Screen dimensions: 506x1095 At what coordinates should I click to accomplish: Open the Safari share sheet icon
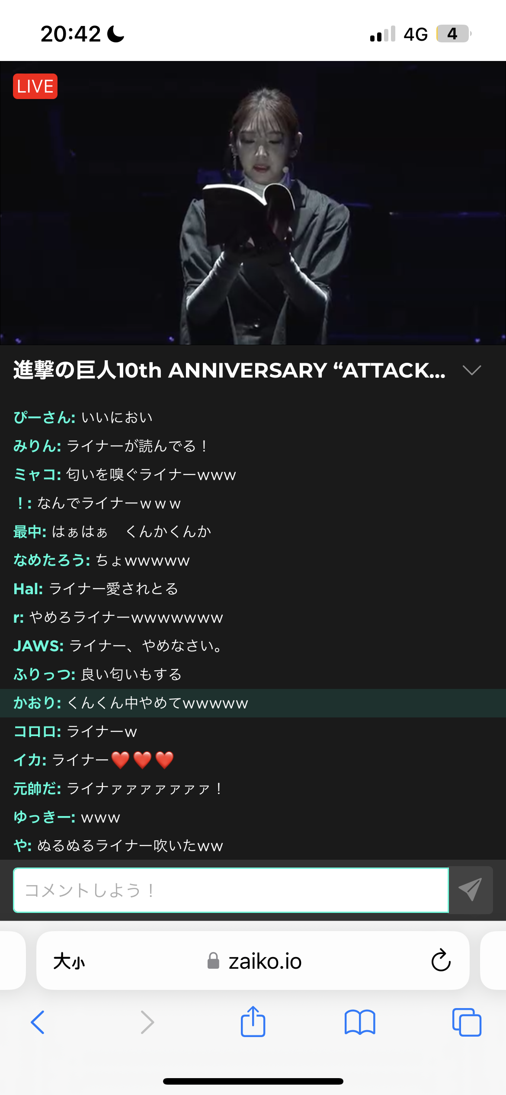click(253, 1021)
